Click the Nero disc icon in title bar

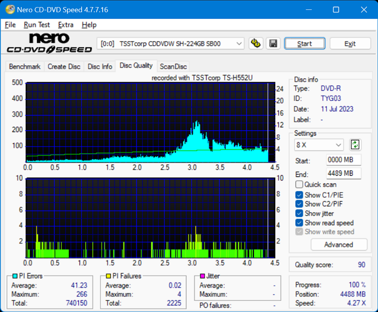10,9
